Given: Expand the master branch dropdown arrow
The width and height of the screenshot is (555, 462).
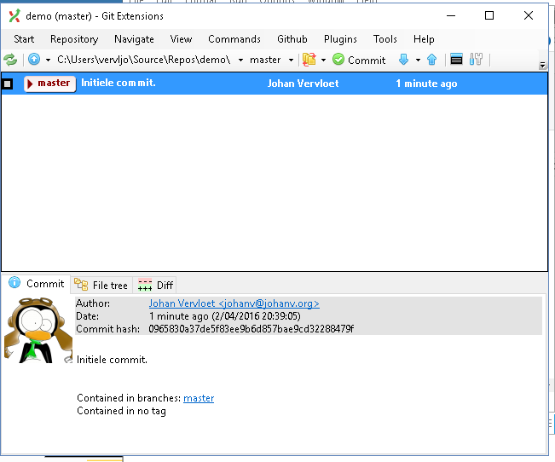Looking at the screenshot, I should (x=291, y=60).
